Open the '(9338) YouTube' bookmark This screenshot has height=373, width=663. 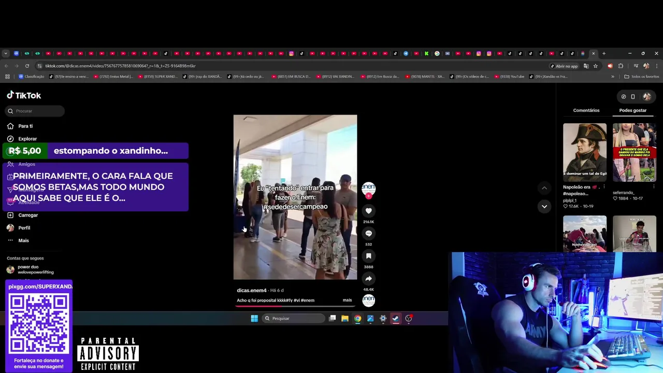tap(509, 77)
